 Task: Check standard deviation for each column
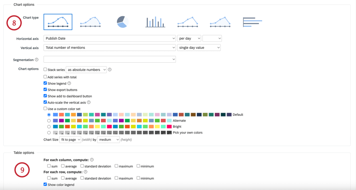(x=82, y=166)
